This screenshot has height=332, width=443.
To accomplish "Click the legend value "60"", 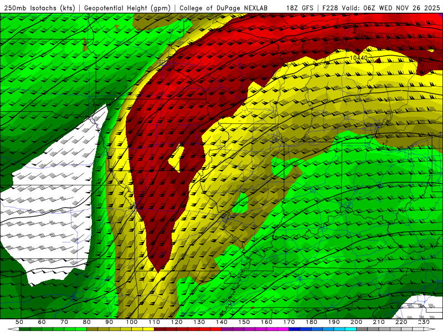I will pos(42,322).
